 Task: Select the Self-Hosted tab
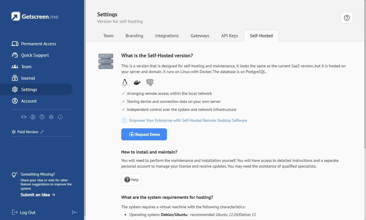coord(261,36)
